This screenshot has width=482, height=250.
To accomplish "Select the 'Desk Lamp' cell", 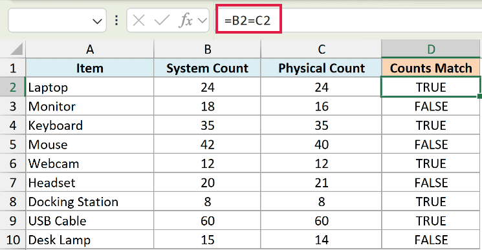I will (90, 240).
